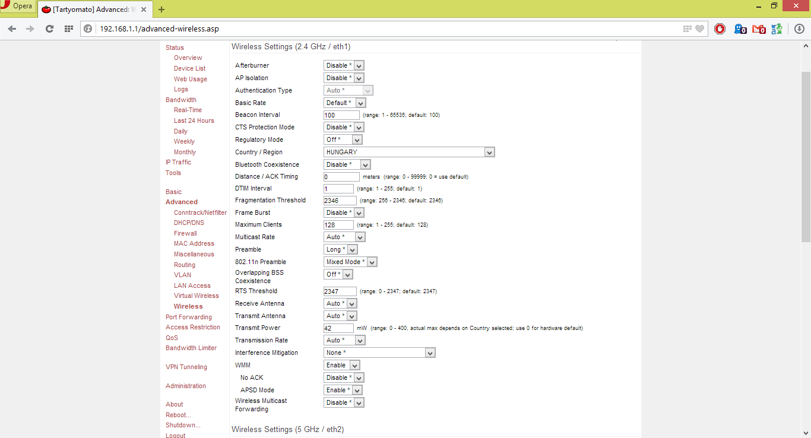Open the DHCP/DNS settings page

pyautogui.click(x=189, y=223)
